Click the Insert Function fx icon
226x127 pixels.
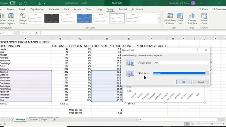point(37,33)
